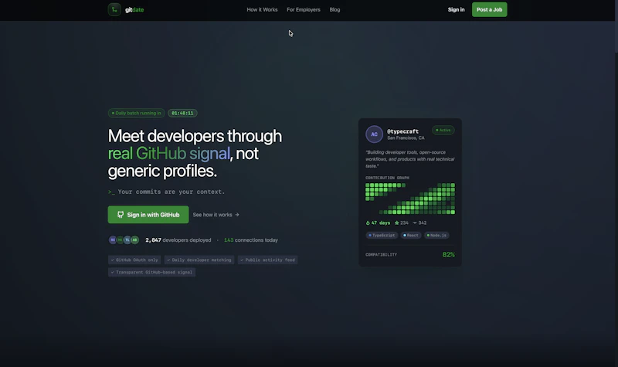Click the Node.js language tag

[436, 236]
